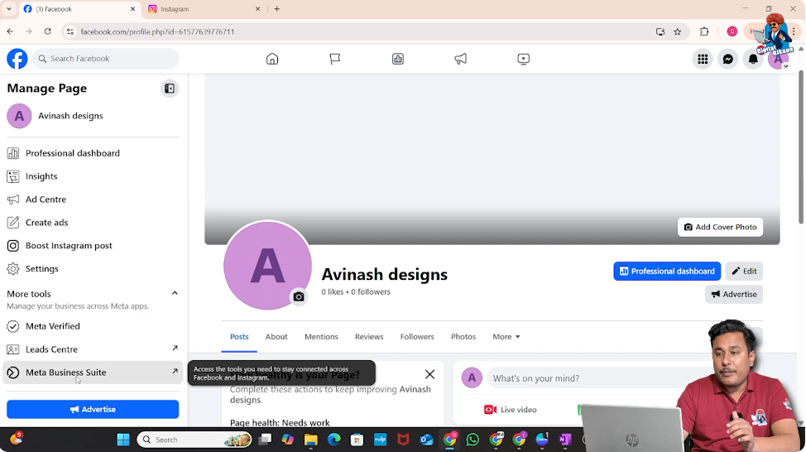Open Messenger chat icon

pyautogui.click(x=728, y=59)
